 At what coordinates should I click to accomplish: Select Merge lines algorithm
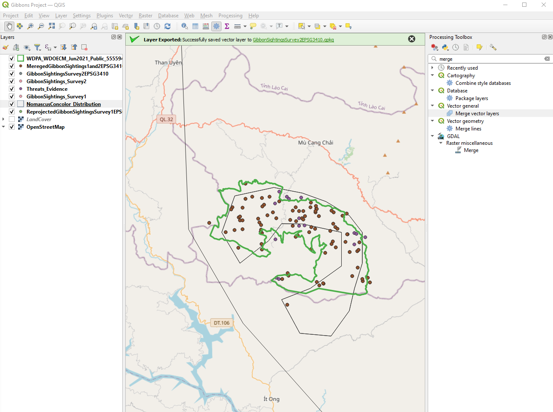468,128
